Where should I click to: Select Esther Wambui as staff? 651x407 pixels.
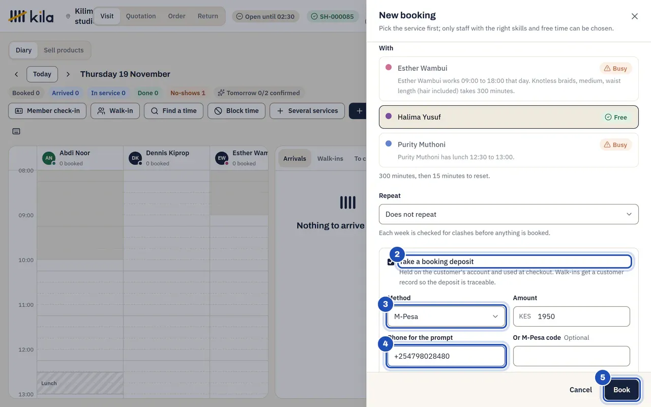(509, 79)
